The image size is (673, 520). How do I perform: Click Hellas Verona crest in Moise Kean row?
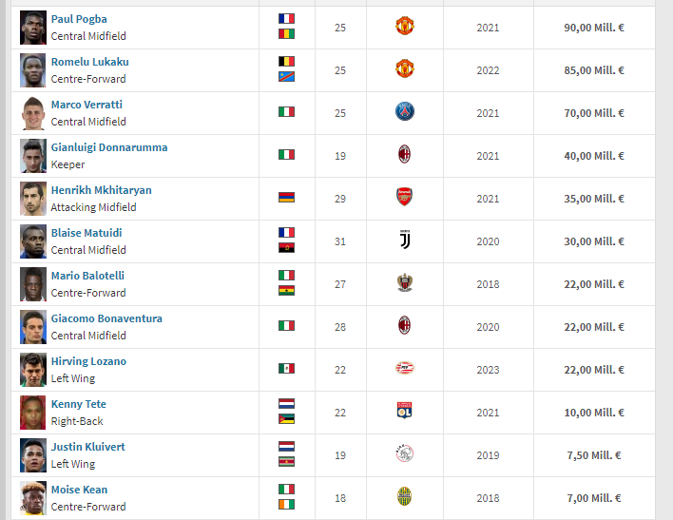[x=405, y=497]
